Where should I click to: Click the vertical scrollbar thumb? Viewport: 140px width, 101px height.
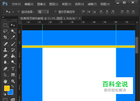[137, 45]
